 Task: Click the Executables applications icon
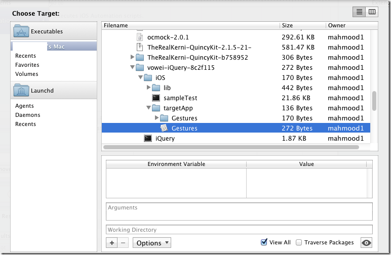(21, 31)
